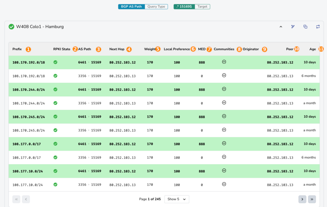Open the AS path graph icon
Image resolution: width=327 pixels, height=207 pixels.
point(293,27)
